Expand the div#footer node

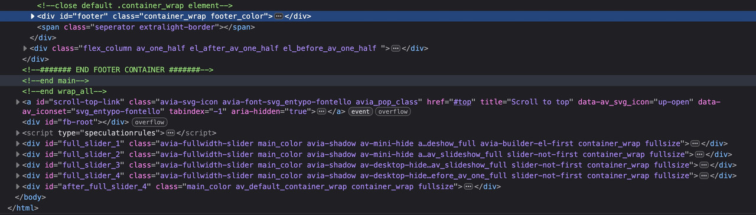pos(32,16)
